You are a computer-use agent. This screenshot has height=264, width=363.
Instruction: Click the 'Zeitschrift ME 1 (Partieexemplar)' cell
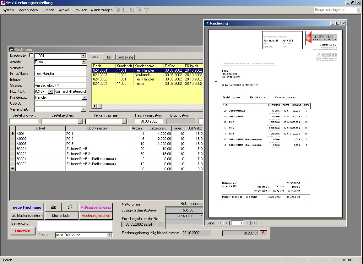click(98, 159)
